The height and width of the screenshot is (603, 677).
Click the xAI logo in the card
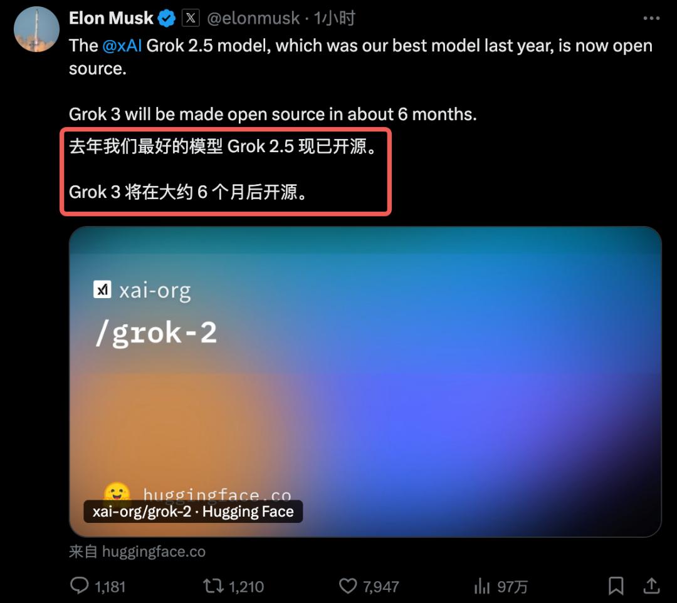(102, 289)
